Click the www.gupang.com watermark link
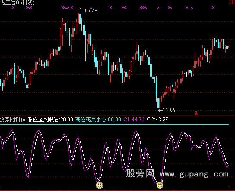The width and height of the screenshot is (235, 191). coord(194,174)
